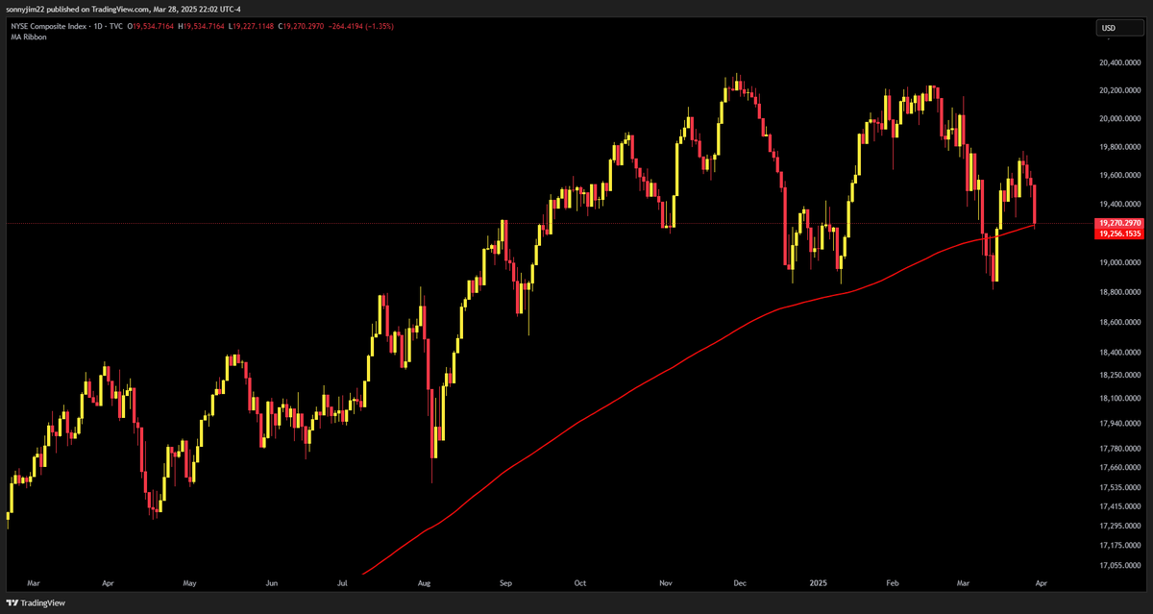This screenshot has width=1153, height=614.
Task: Click the 18,600.0000 price axis label
Action: [1119, 323]
